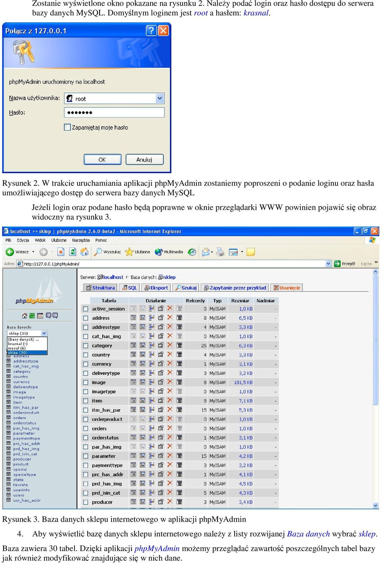Tick the checkbox for the prc_has_addr table
The width and height of the screenshot is (381, 563).
point(85,474)
